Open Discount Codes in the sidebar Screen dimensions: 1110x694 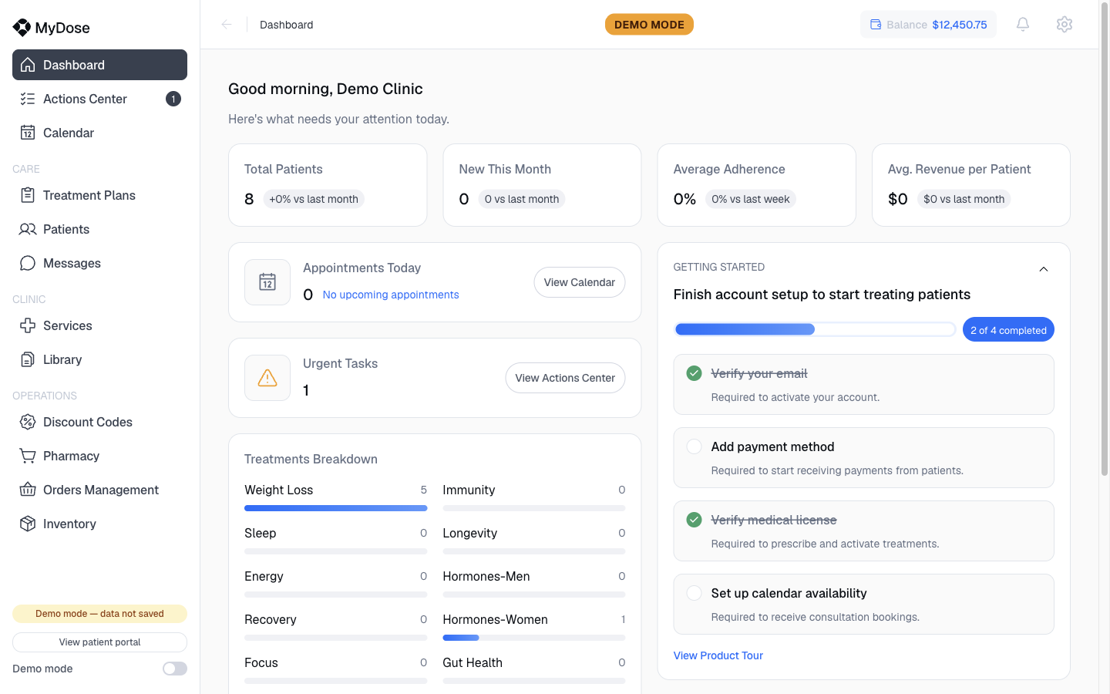coord(99,422)
